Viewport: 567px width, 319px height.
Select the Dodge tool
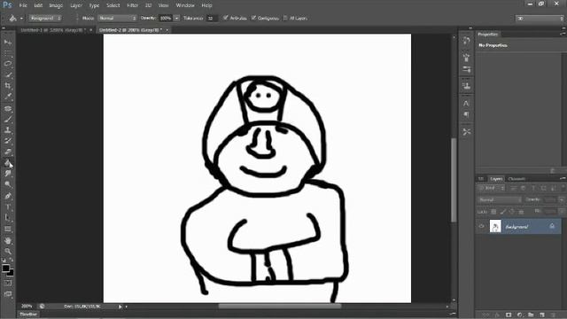[x=8, y=184]
